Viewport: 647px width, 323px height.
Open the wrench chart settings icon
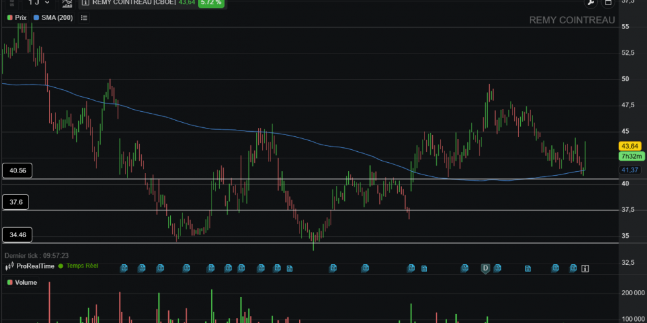tap(591, 3)
